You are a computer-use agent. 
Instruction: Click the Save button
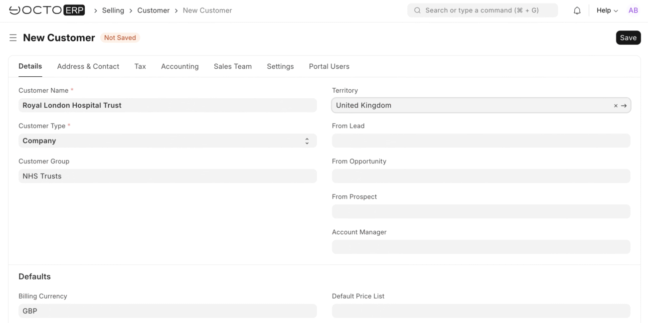tap(628, 38)
